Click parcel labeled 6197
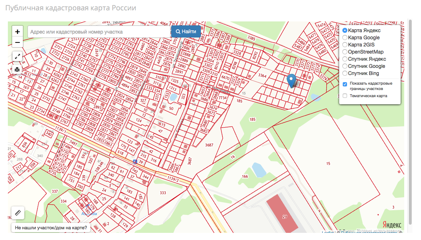 coord(97,52)
